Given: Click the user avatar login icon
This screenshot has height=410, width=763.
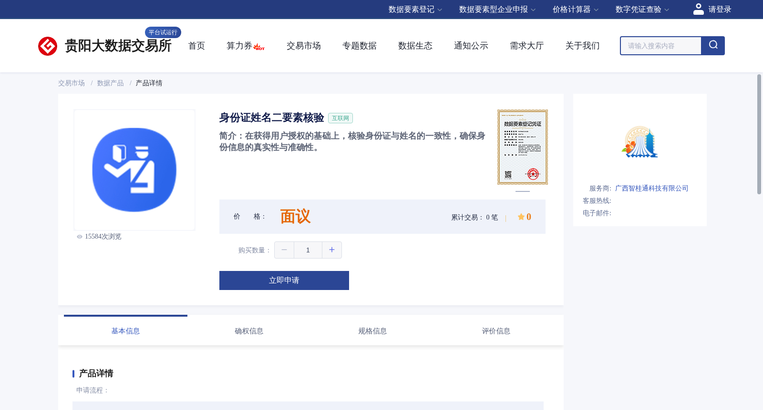Looking at the screenshot, I should [x=698, y=9].
